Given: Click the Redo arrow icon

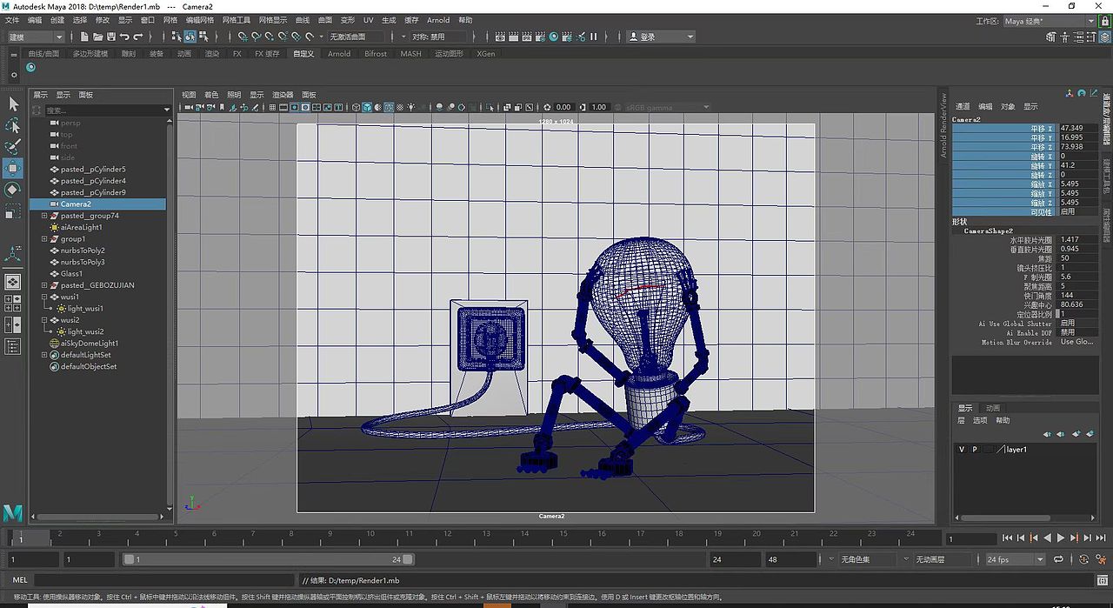Looking at the screenshot, I should point(138,37).
